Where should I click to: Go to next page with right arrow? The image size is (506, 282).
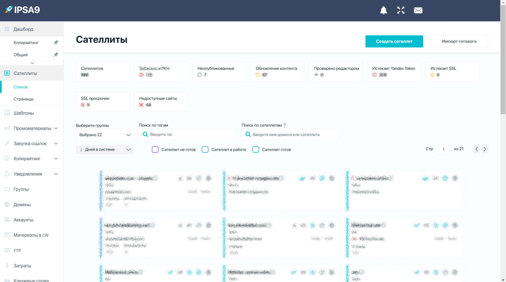tap(485, 149)
